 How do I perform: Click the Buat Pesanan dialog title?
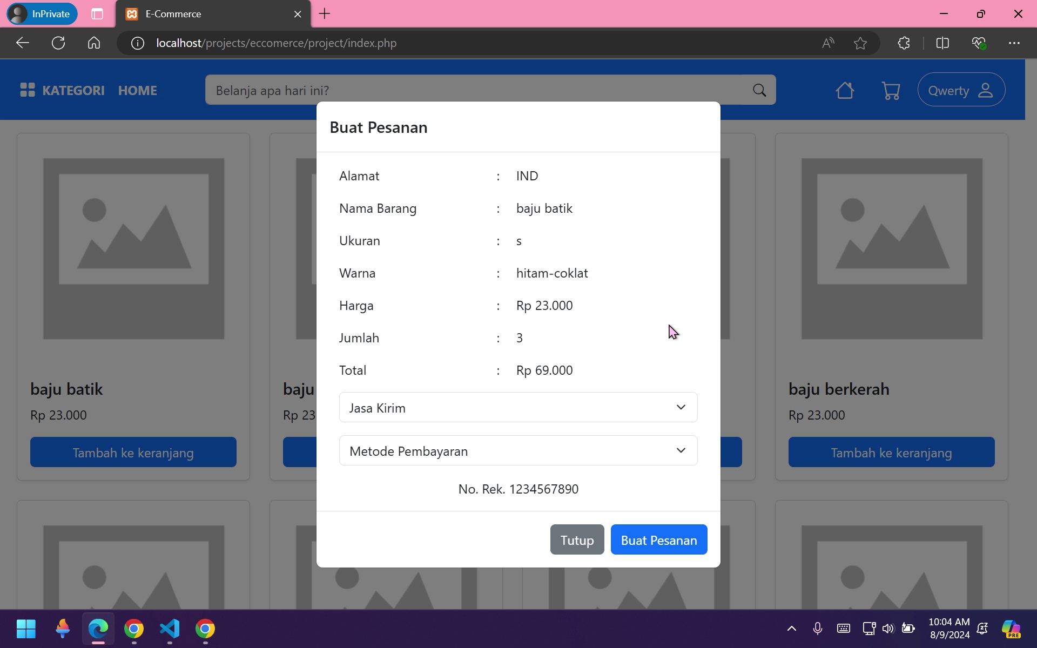(378, 127)
